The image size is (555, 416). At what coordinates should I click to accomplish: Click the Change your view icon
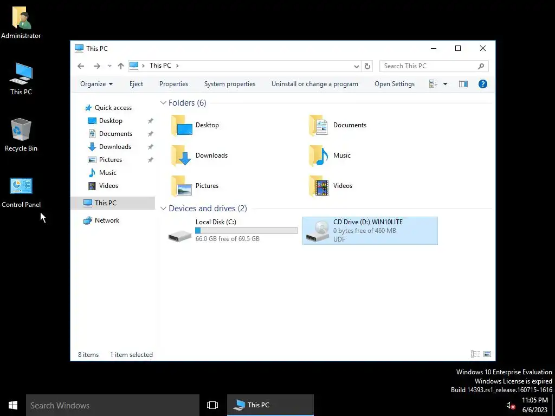tap(433, 84)
